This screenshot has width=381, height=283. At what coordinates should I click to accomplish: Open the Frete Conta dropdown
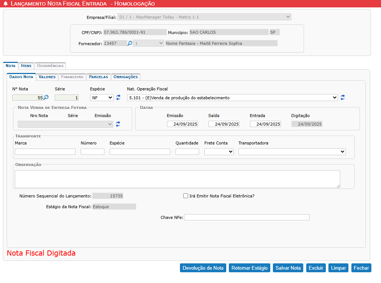coord(219,152)
